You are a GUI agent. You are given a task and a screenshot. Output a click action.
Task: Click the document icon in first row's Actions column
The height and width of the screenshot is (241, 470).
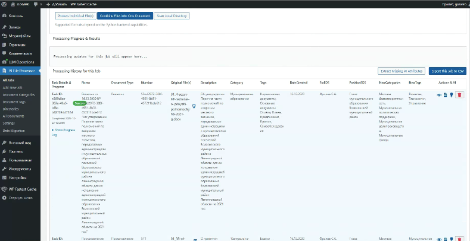446,94
